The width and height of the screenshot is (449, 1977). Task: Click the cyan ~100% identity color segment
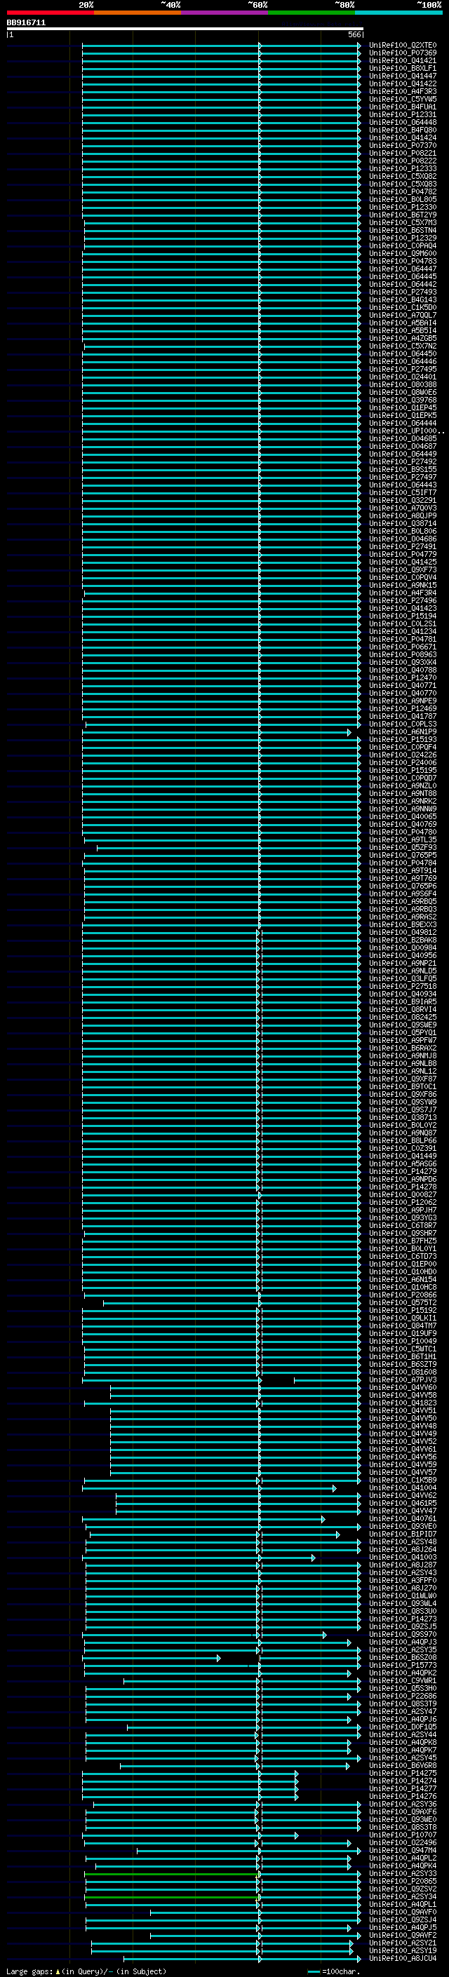click(x=398, y=13)
